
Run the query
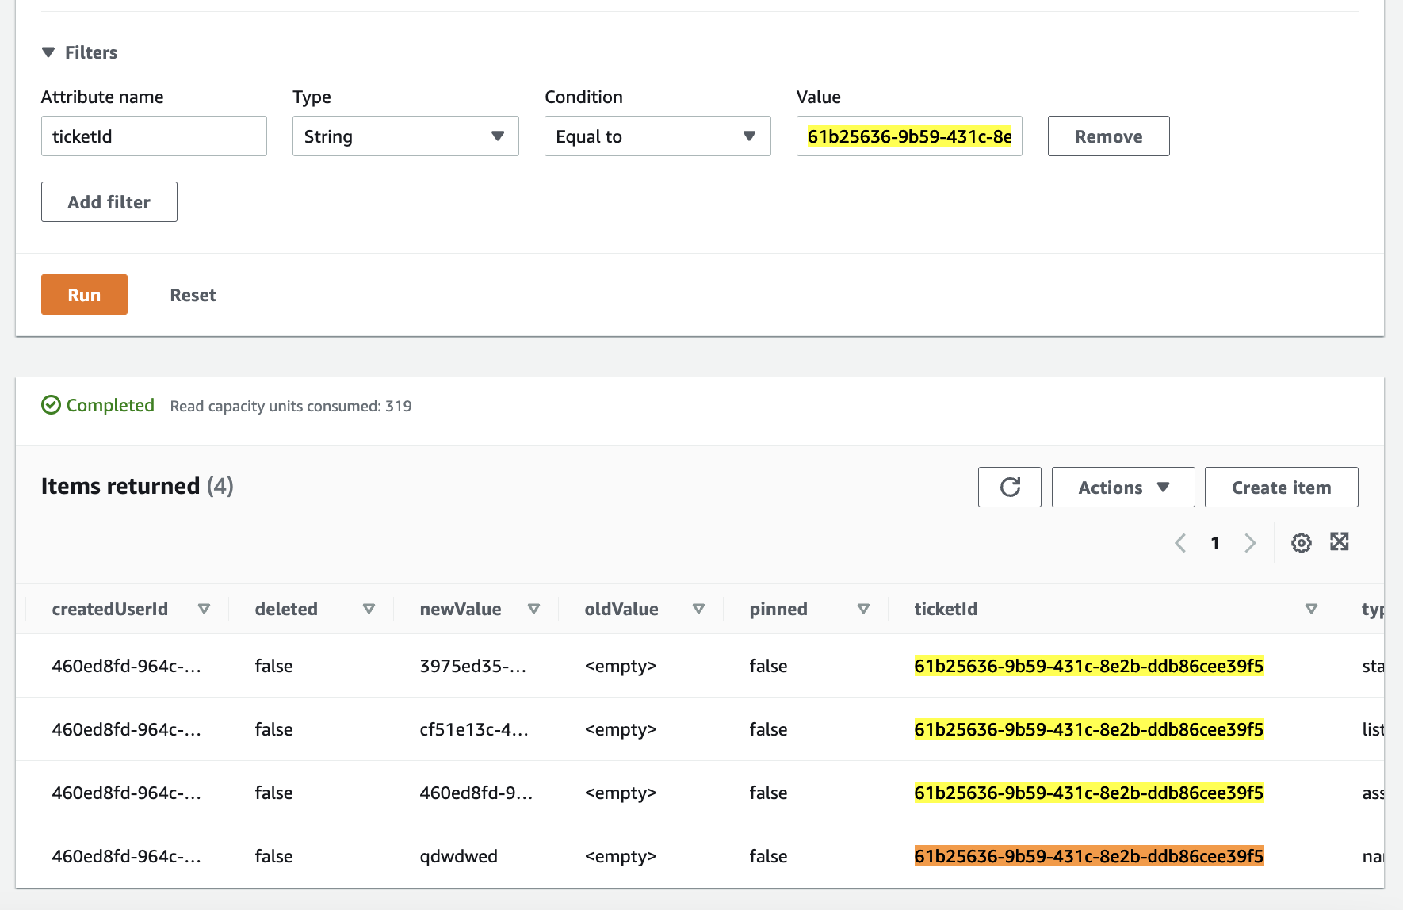83,294
